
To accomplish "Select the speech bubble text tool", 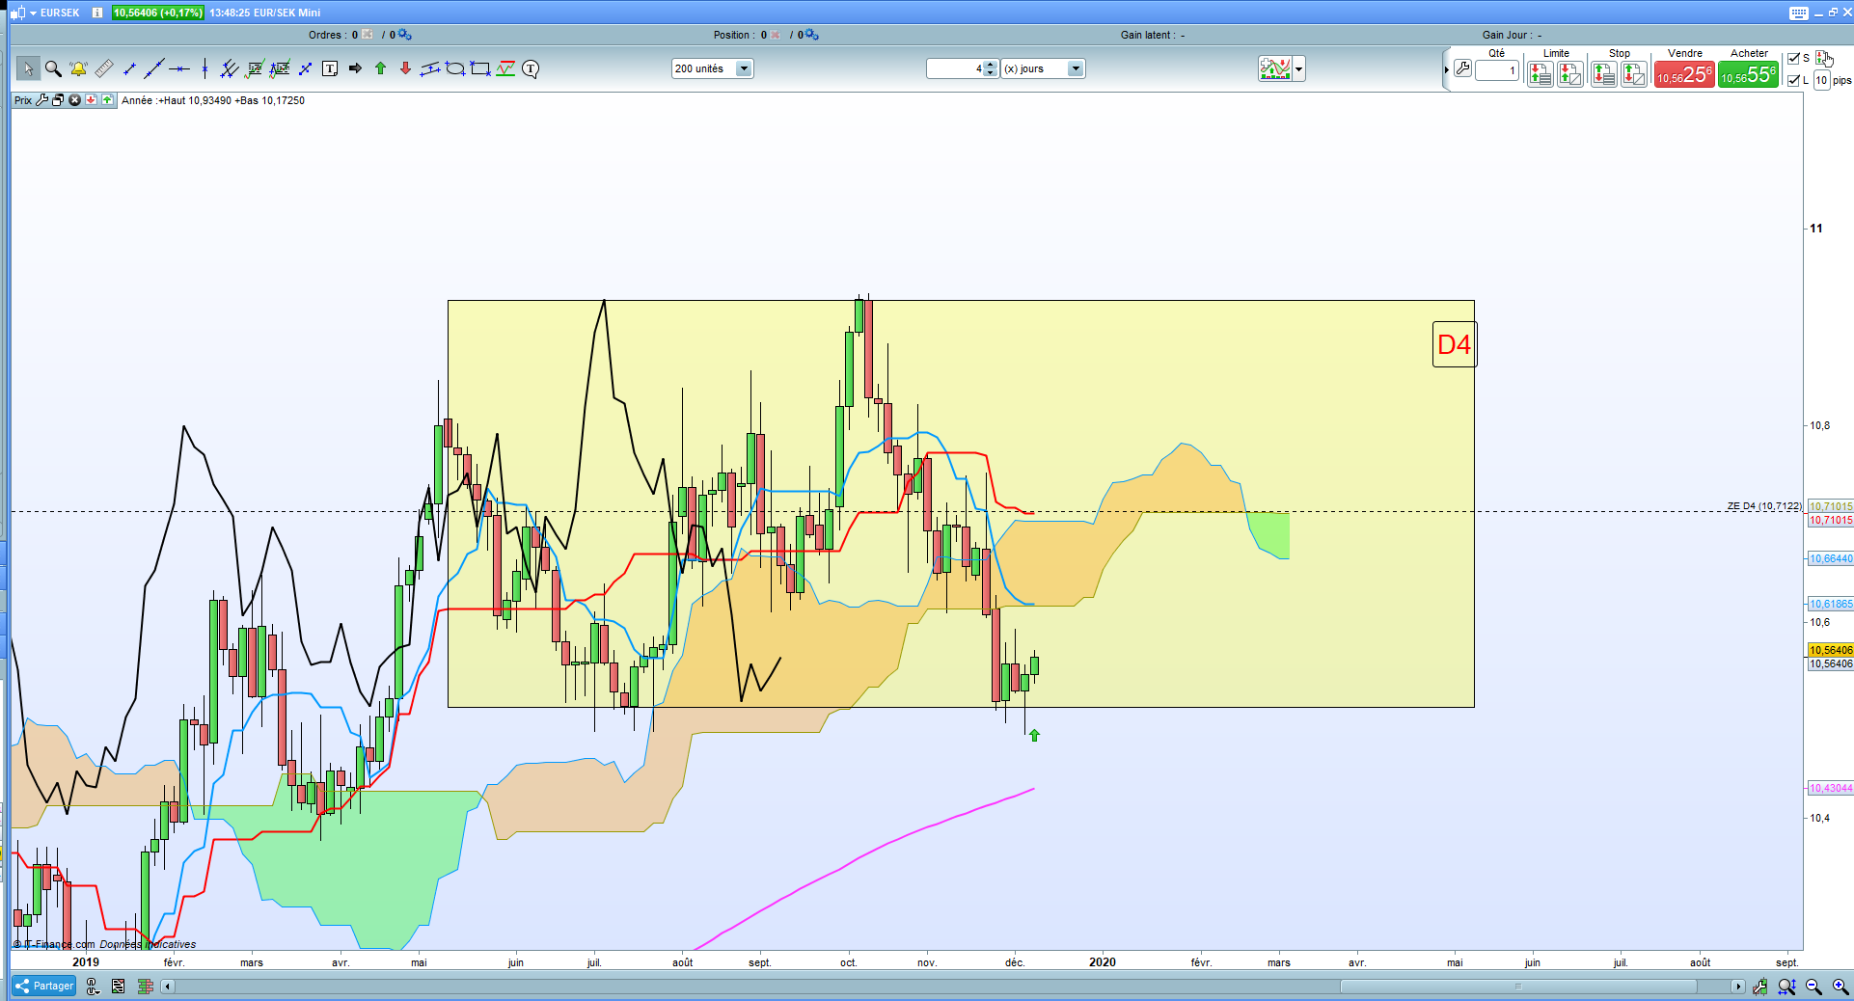I will tap(531, 68).
